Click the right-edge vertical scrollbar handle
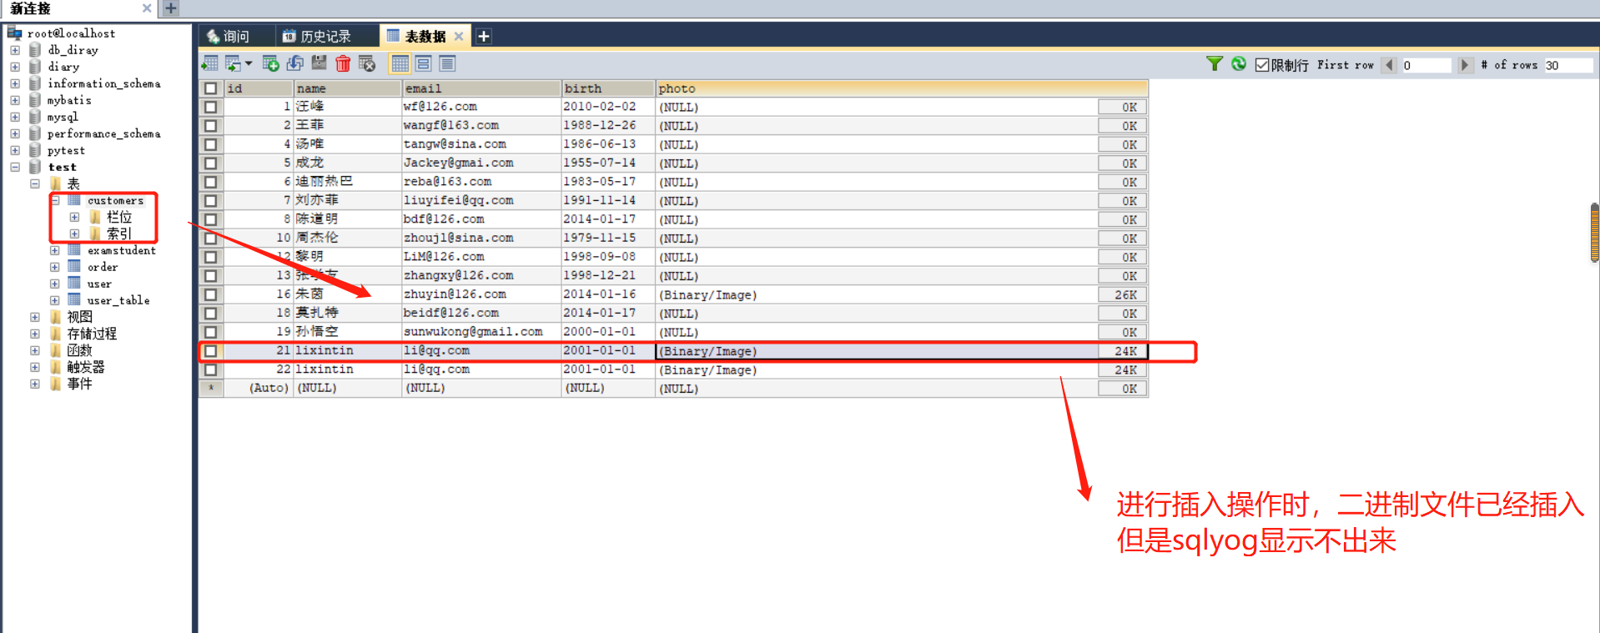This screenshot has height=633, width=1600. point(1595,233)
